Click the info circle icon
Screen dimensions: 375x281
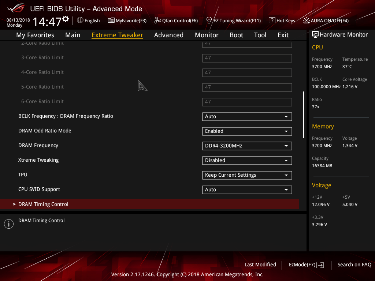tap(9, 224)
